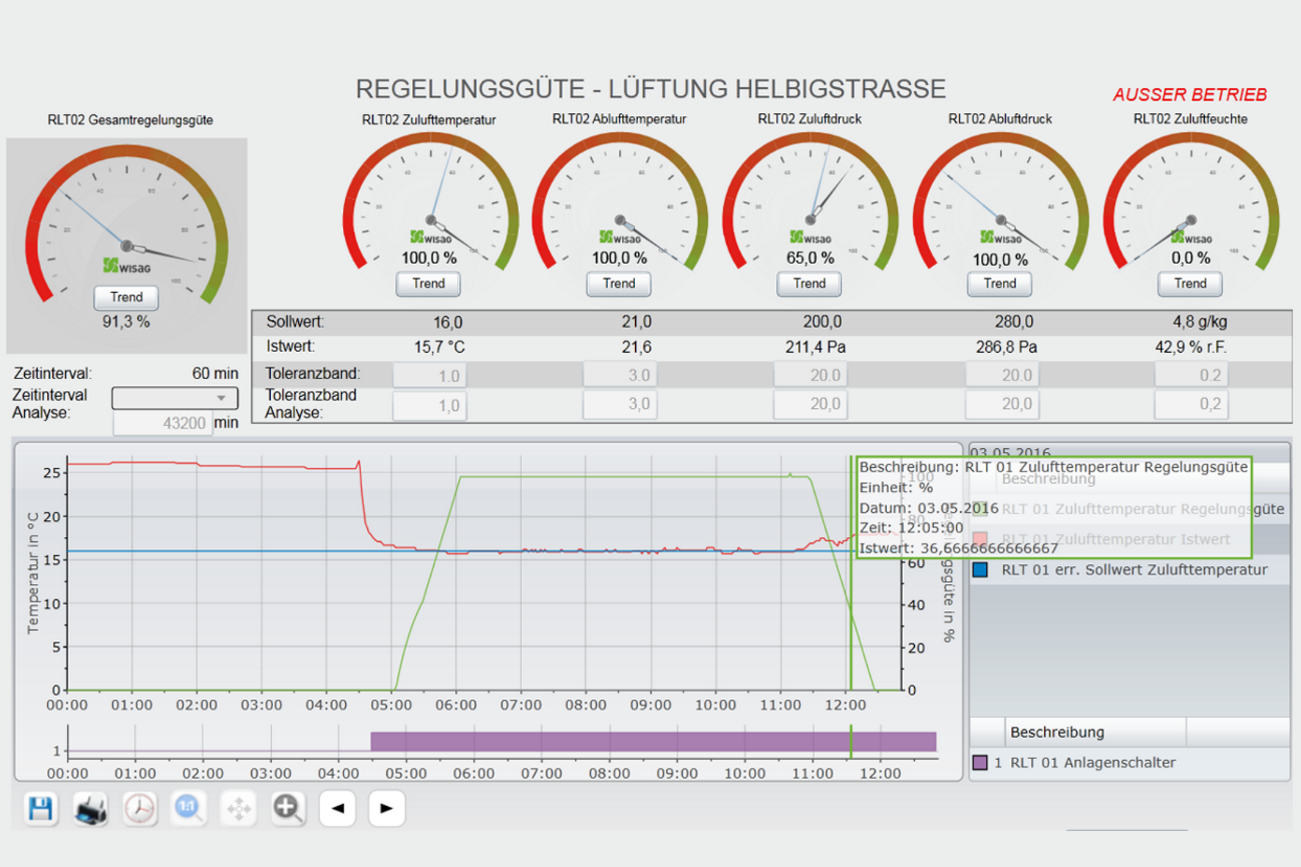Click Toleranzband Analyse field showing 1,0
This screenshot has width=1301, height=867.
430,405
